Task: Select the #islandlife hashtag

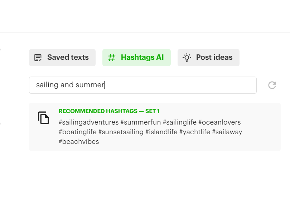Action: click(161, 132)
